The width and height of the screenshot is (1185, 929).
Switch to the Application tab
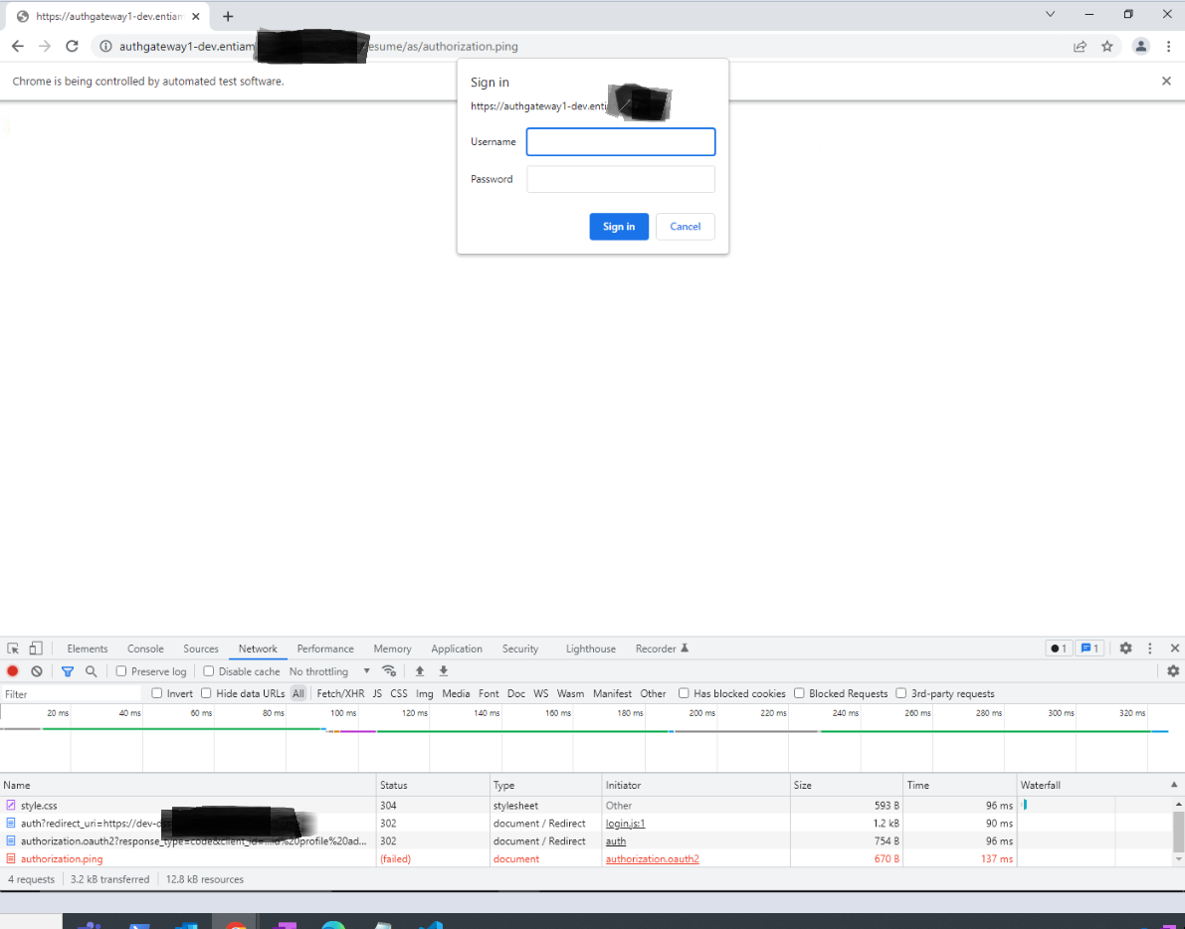[457, 648]
